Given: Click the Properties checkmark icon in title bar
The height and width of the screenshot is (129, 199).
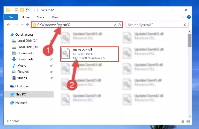Looking at the screenshot, I should 16,10.
